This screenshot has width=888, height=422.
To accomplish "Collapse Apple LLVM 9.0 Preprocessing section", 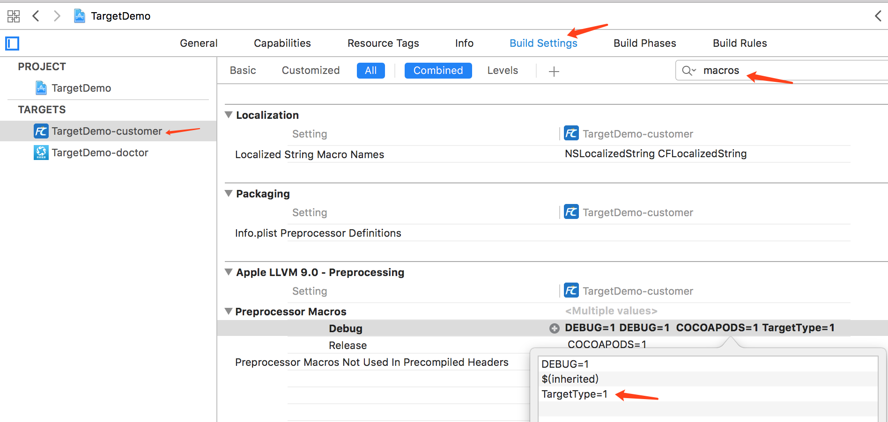I will [229, 272].
